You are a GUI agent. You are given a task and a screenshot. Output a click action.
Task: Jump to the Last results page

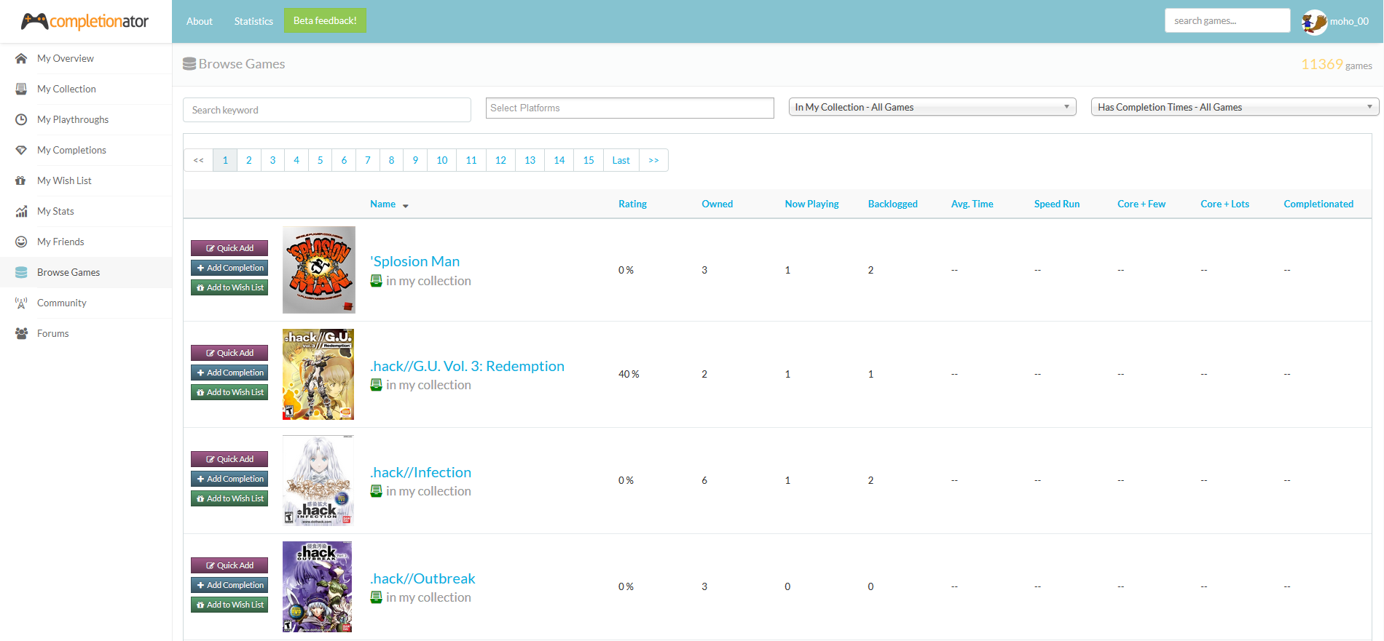coord(621,160)
